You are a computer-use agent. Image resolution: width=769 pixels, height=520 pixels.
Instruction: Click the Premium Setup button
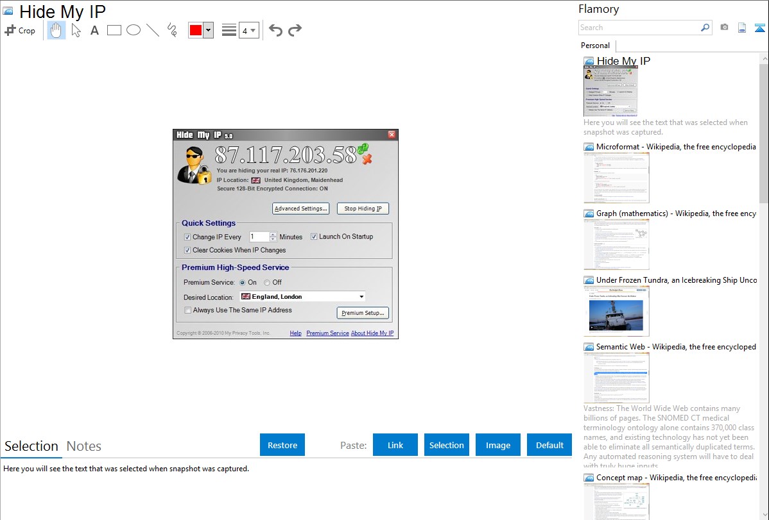click(363, 313)
